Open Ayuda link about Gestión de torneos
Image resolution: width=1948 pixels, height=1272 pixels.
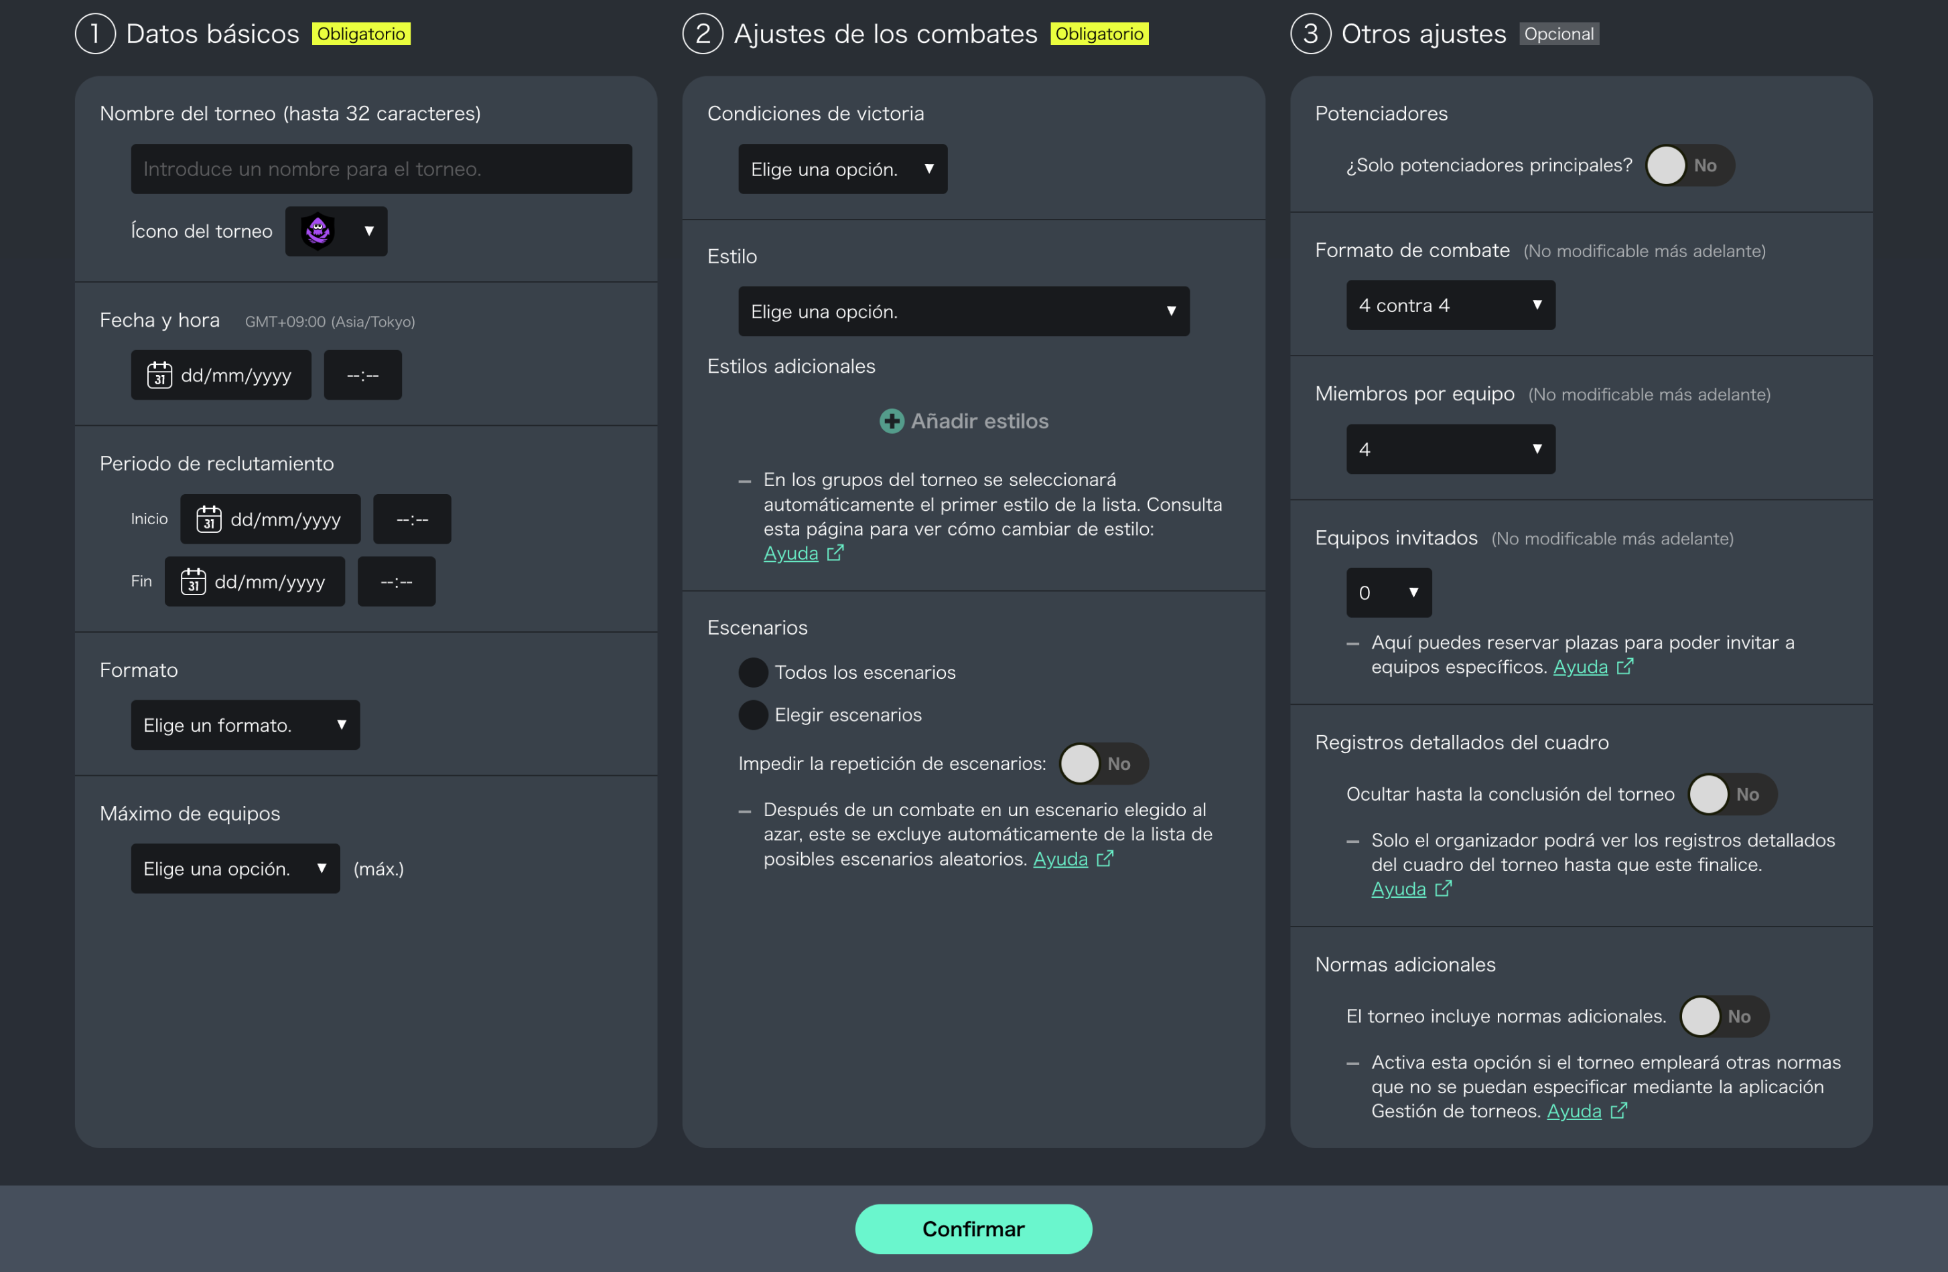[1574, 1112]
